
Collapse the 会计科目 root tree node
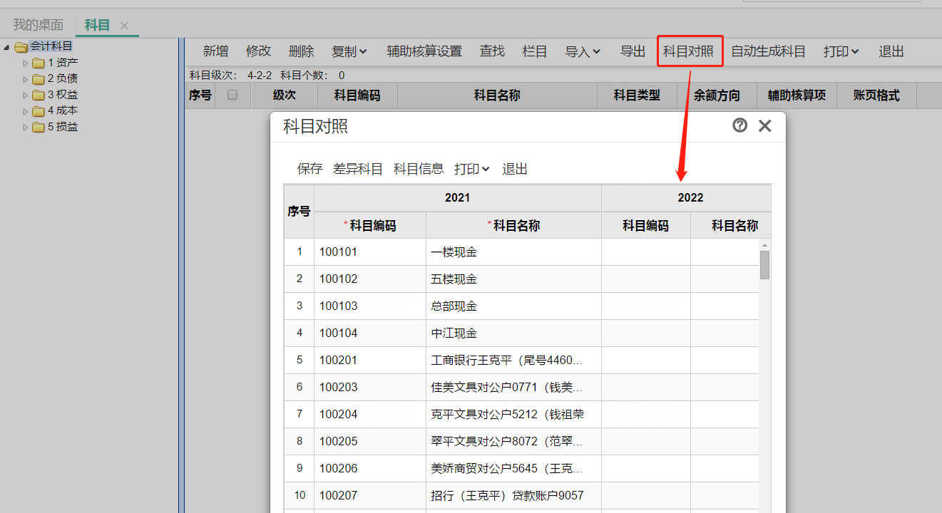pyautogui.click(x=7, y=47)
